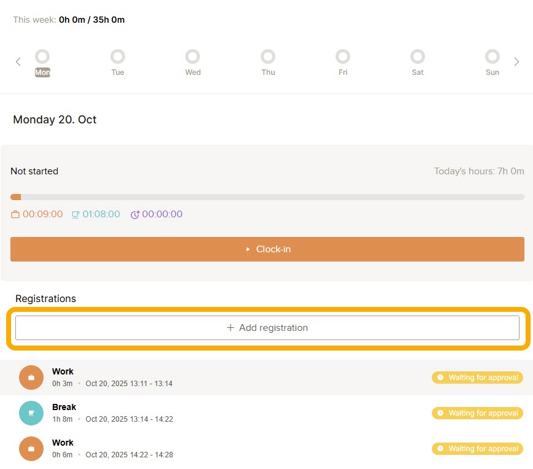Viewport: 533px width, 469px height.
Task: Switch to the Wed day tab
Action: pyautogui.click(x=193, y=72)
